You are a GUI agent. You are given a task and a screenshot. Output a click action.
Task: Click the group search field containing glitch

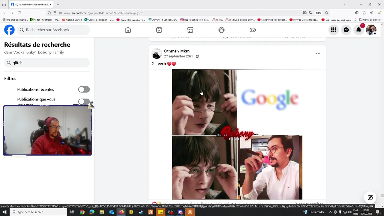pos(47,63)
